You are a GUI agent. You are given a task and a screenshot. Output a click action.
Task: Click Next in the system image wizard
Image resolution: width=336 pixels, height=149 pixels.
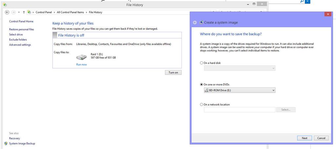click(x=304, y=138)
